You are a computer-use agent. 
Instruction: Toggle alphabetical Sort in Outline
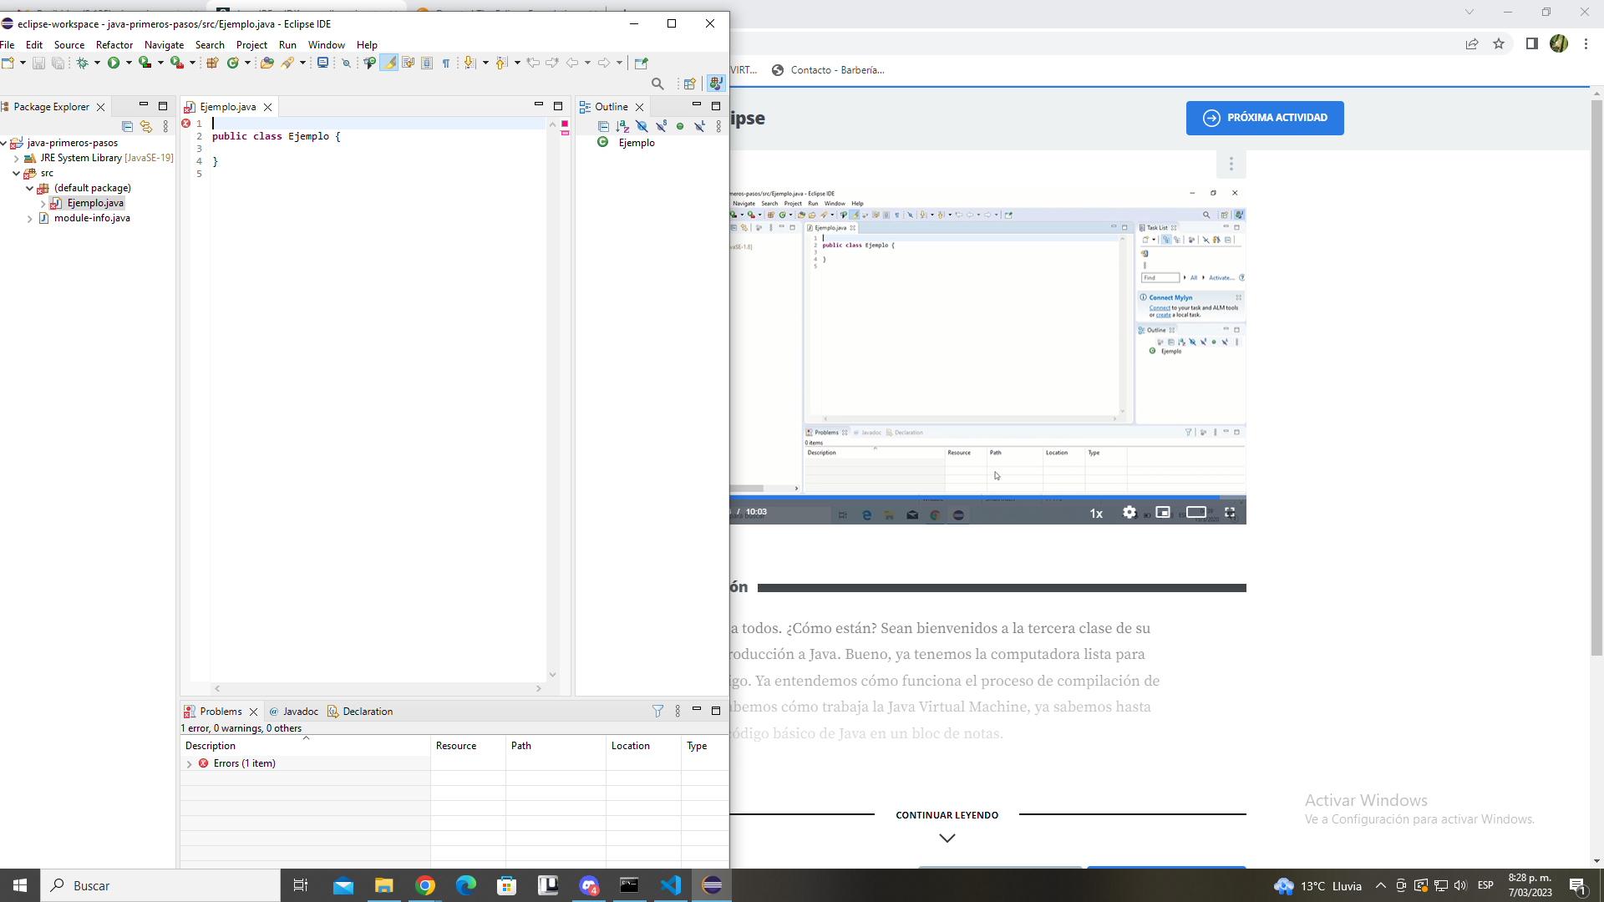(x=622, y=126)
